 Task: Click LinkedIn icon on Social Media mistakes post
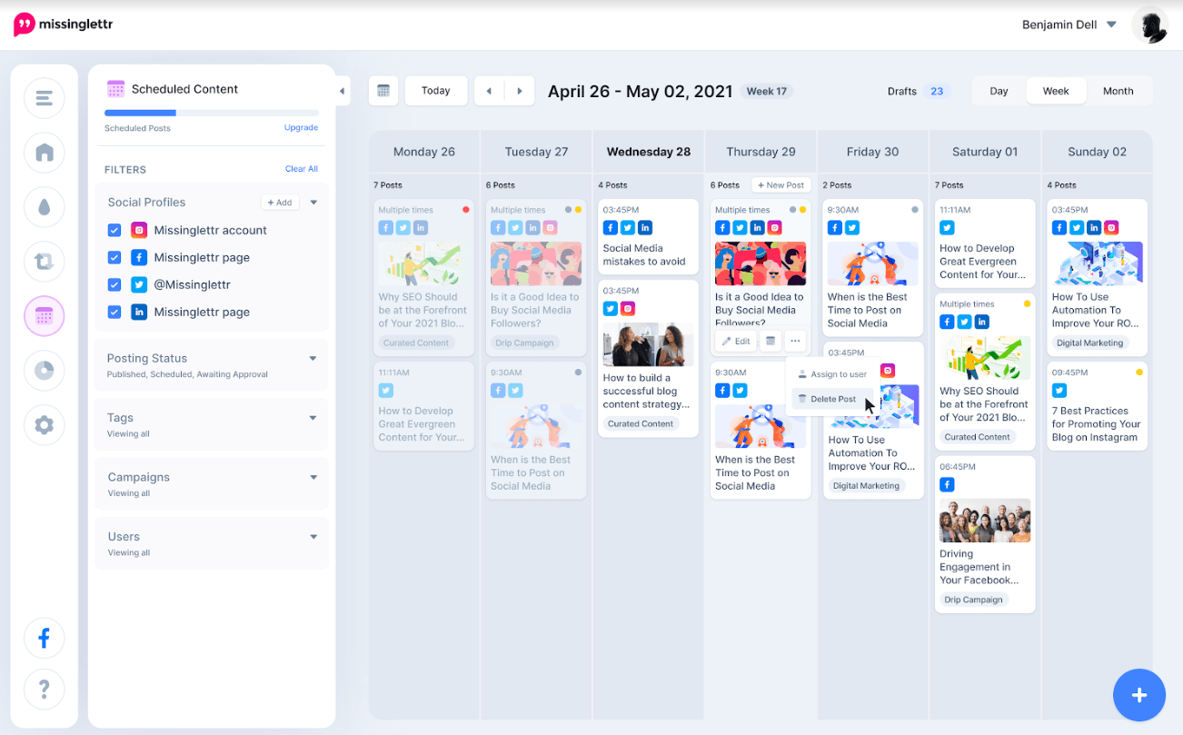tap(645, 227)
